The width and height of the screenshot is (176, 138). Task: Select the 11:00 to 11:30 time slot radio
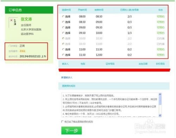(63, 49)
